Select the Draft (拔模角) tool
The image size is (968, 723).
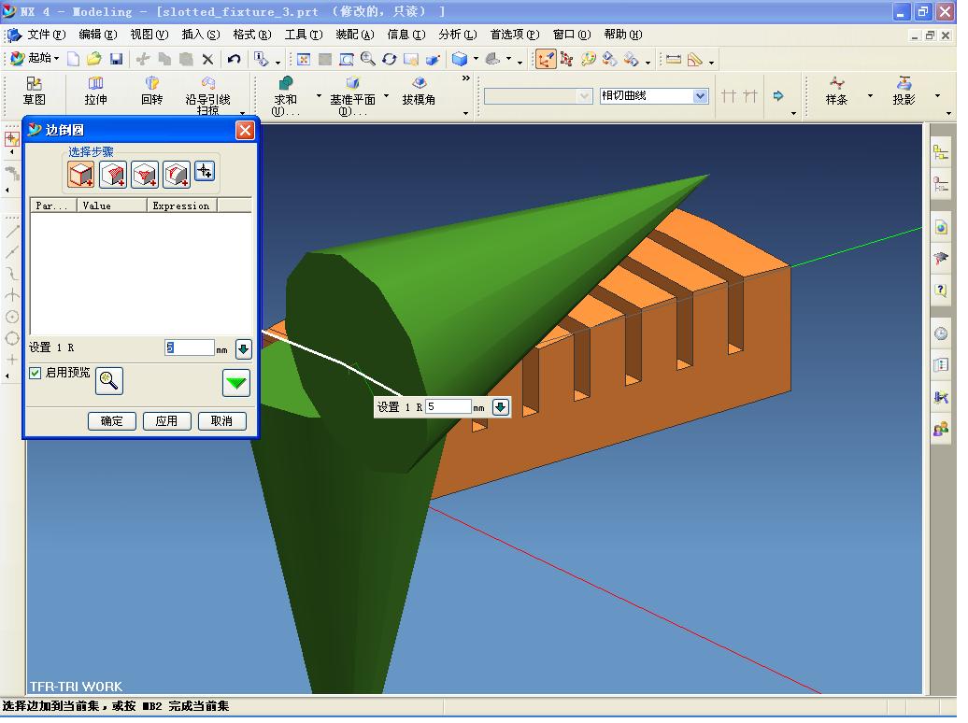[x=419, y=92]
